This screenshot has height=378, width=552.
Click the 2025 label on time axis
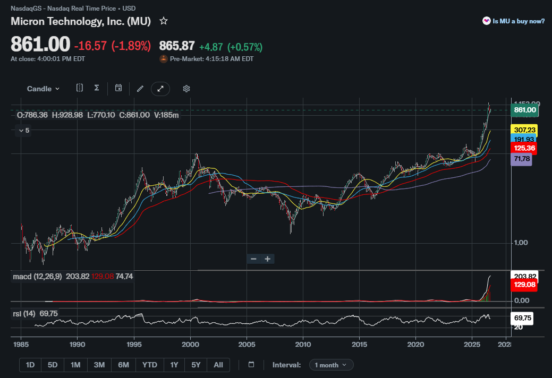click(472, 344)
